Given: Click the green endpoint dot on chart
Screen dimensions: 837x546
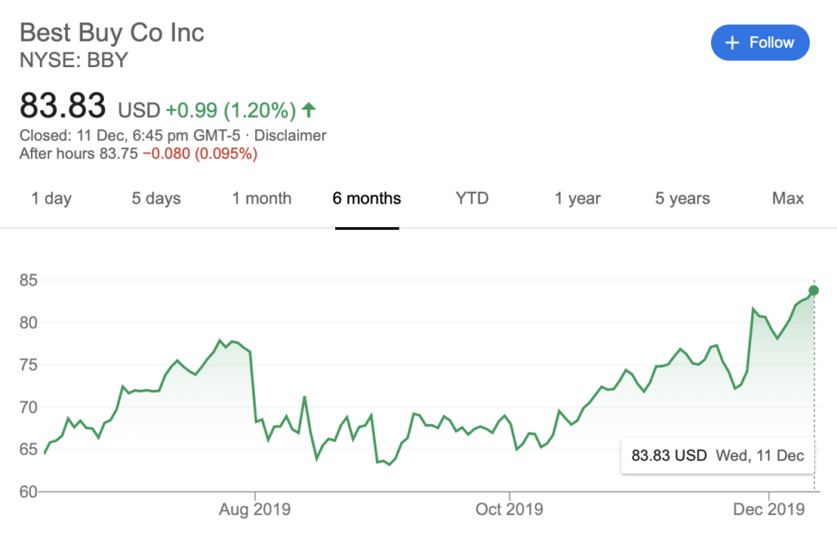Looking at the screenshot, I should point(813,290).
